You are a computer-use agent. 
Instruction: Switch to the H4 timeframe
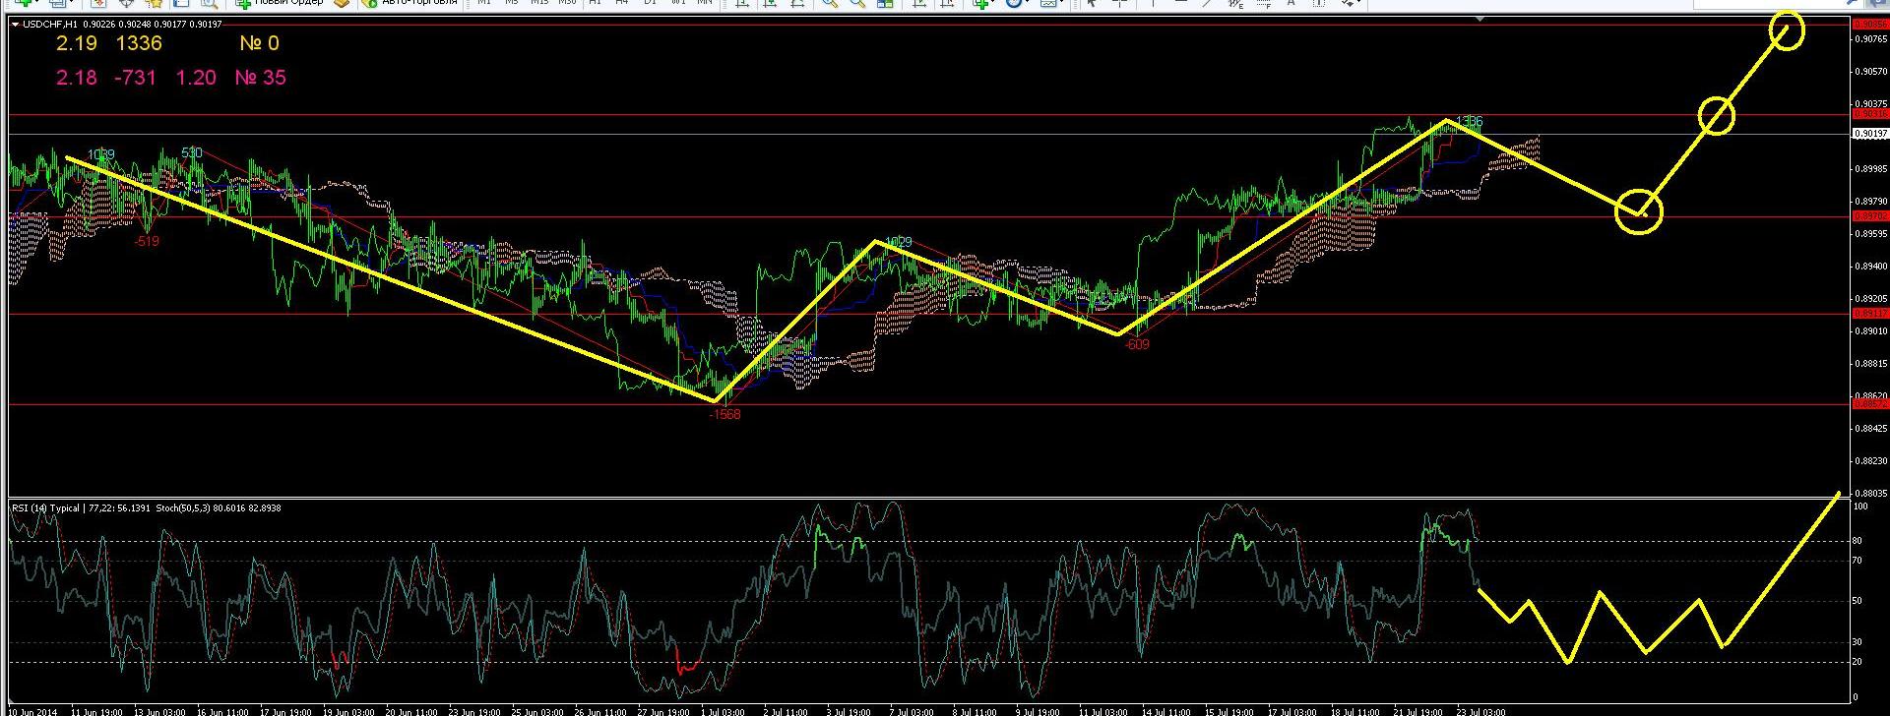[x=621, y=3]
